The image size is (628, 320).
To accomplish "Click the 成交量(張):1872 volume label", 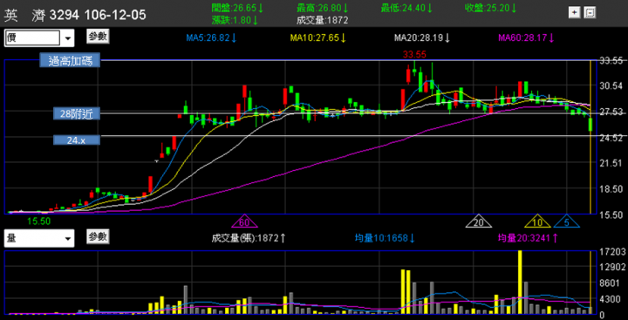I will pos(249,238).
